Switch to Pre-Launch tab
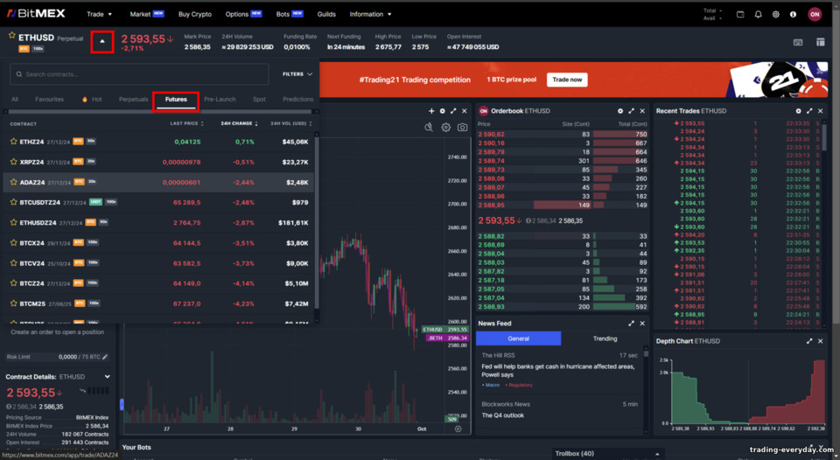This screenshot has height=460, width=840. pyautogui.click(x=220, y=100)
